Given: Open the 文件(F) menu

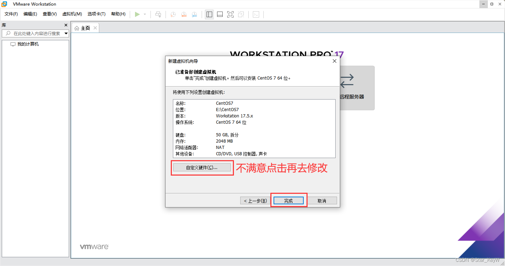Looking at the screenshot, I should tap(11, 14).
